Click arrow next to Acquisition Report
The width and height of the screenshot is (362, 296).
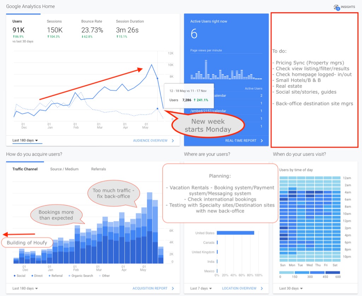tap(173, 288)
